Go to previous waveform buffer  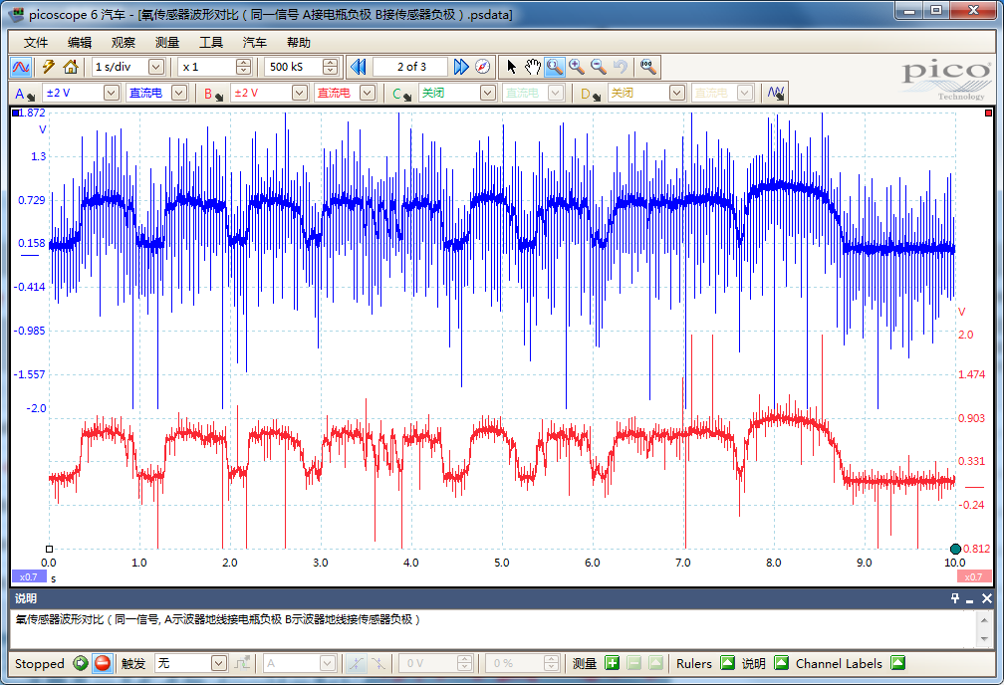[x=359, y=67]
